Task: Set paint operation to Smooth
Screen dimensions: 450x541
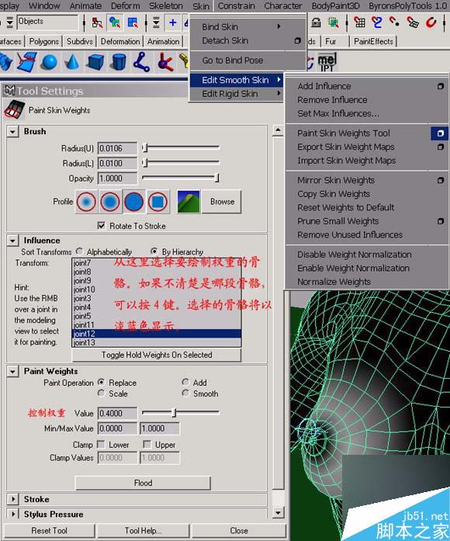Action: click(x=185, y=393)
